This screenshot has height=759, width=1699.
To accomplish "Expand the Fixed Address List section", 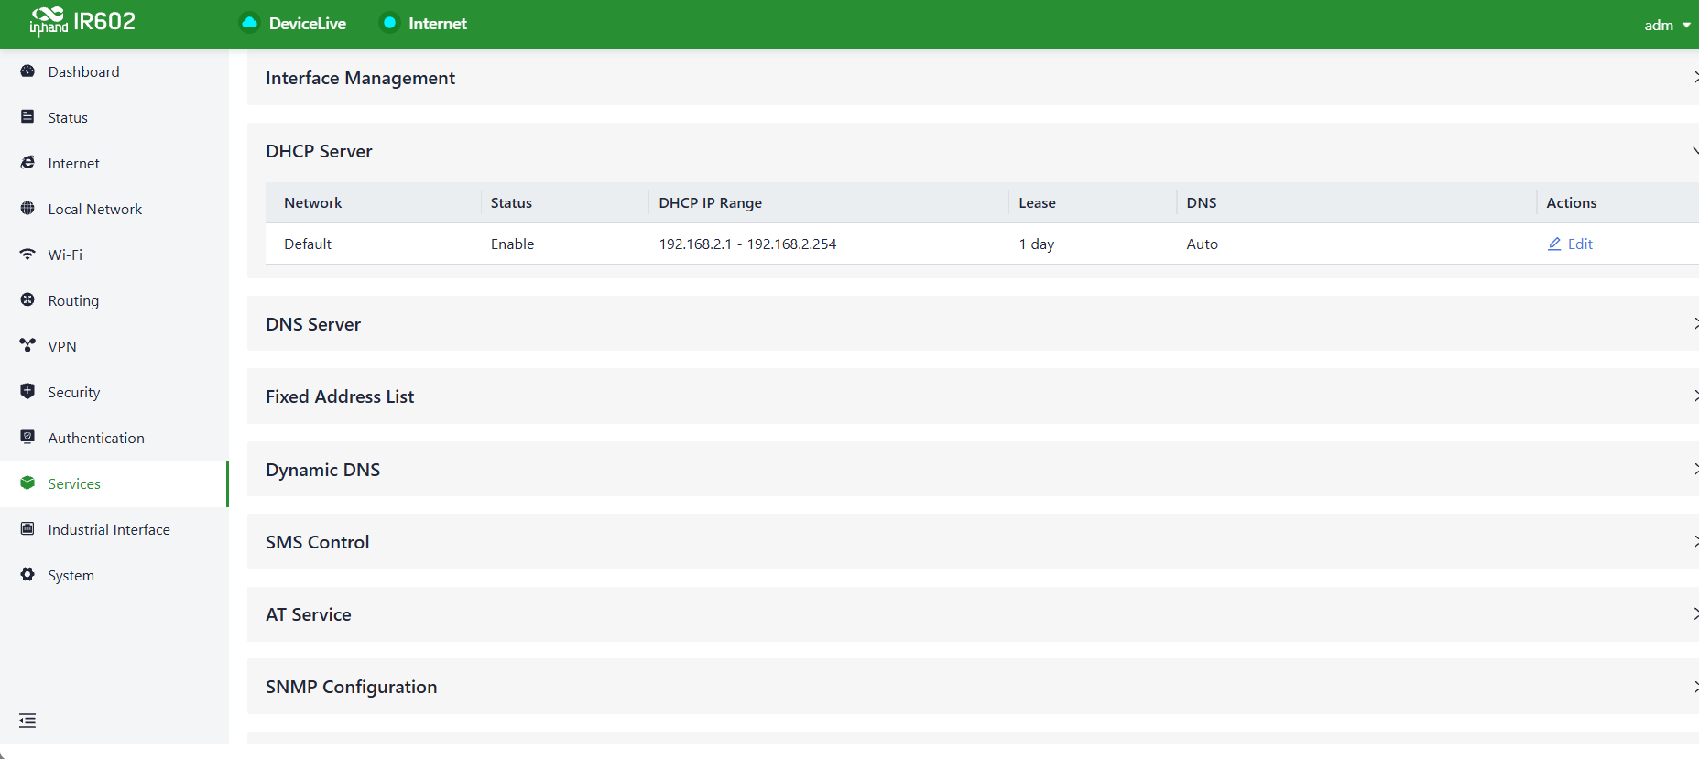I will click(x=1694, y=396).
